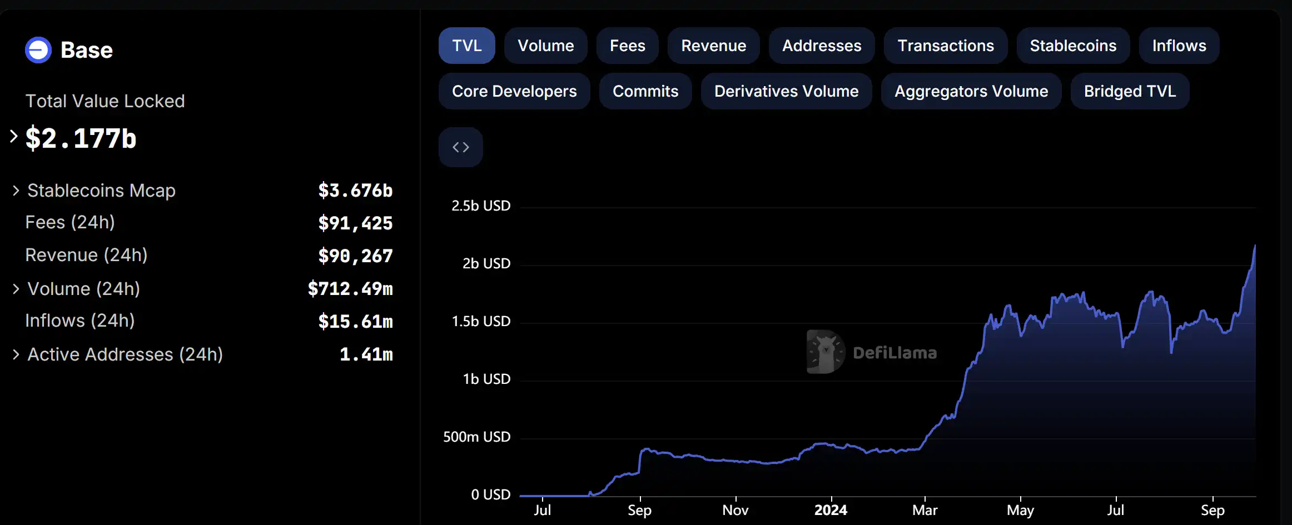The width and height of the screenshot is (1292, 525).
Task: Click the embed chart code icon
Action: 460,147
